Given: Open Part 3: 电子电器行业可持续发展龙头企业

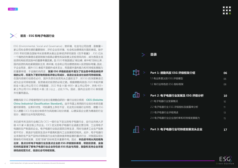Looking at the screenshot, I should (x=176, y=129).
